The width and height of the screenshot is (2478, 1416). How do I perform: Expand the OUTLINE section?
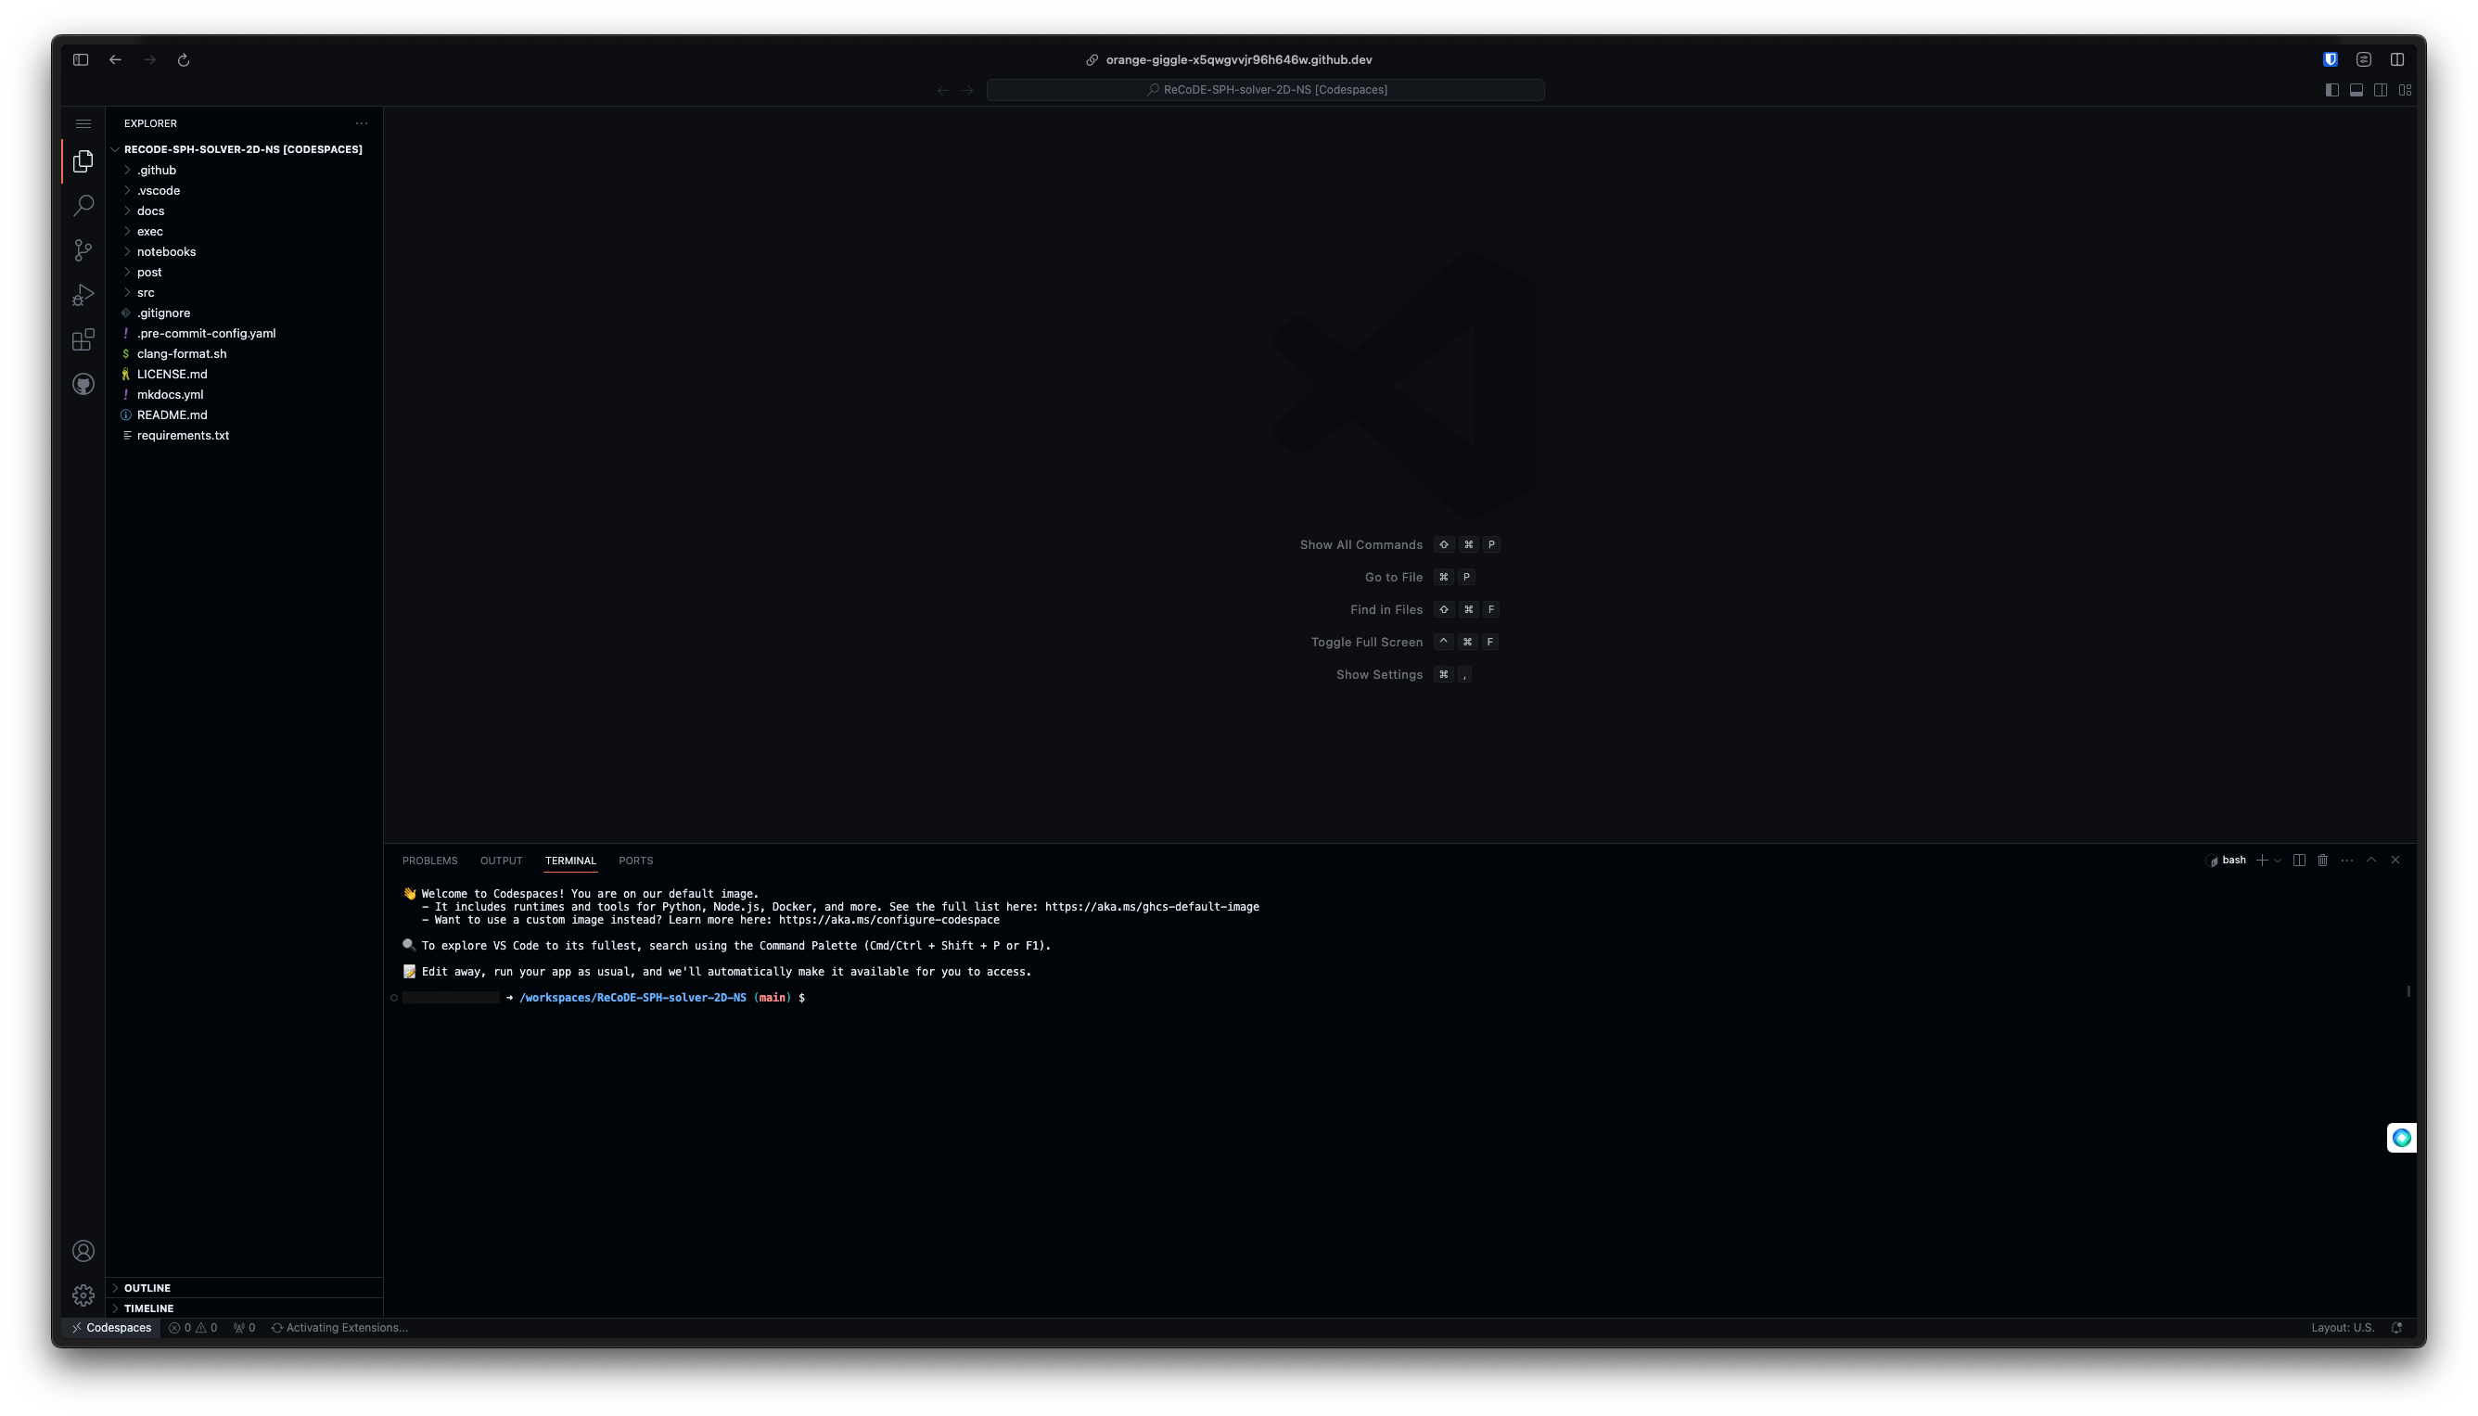(243, 1289)
